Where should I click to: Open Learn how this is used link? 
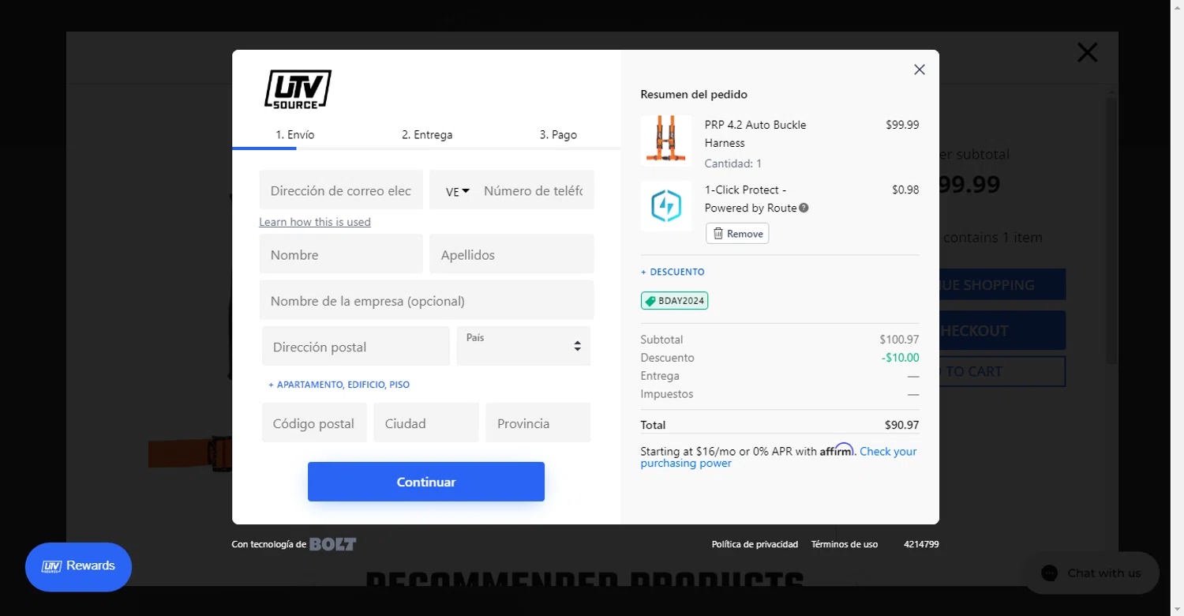point(315,222)
